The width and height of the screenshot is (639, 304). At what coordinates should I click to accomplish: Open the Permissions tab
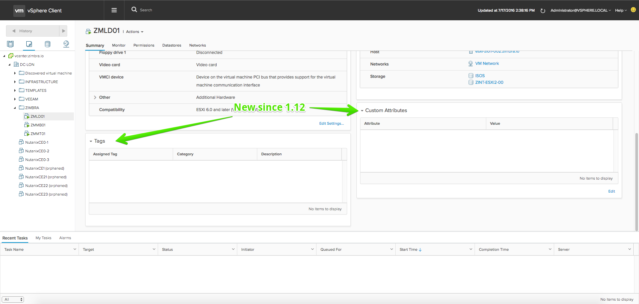click(144, 45)
